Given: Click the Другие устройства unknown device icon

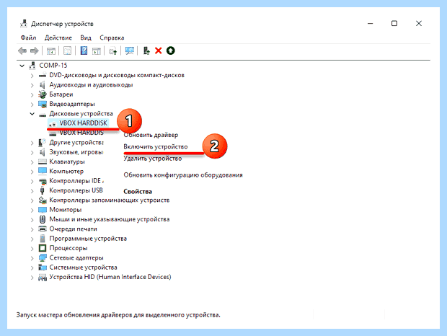Looking at the screenshot, I should (x=43, y=143).
